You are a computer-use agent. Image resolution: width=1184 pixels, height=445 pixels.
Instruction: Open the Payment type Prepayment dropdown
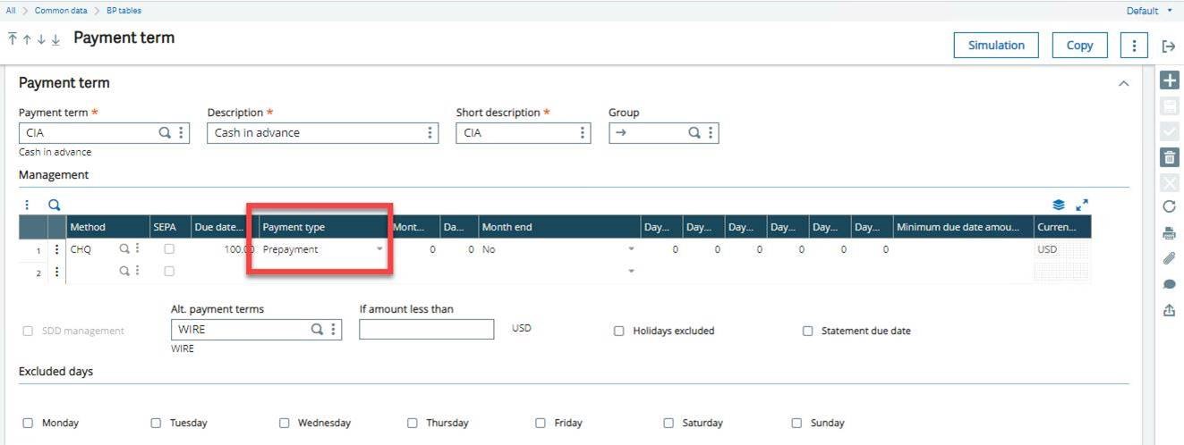click(x=379, y=249)
